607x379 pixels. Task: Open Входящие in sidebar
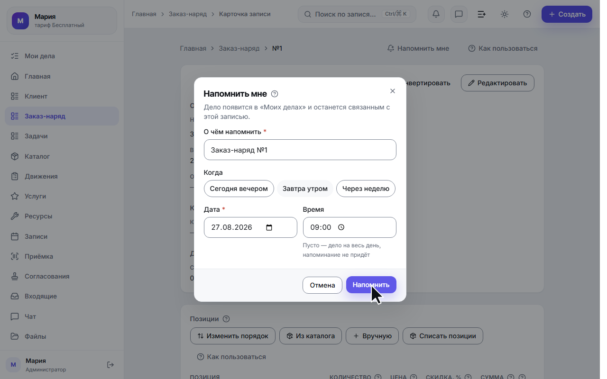pyautogui.click(x=62, y=296)
